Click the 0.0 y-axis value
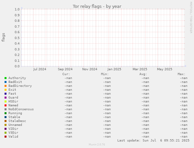The width and height of the screenshot is (194, 148). pyautogui.click(x=17, y=66)
